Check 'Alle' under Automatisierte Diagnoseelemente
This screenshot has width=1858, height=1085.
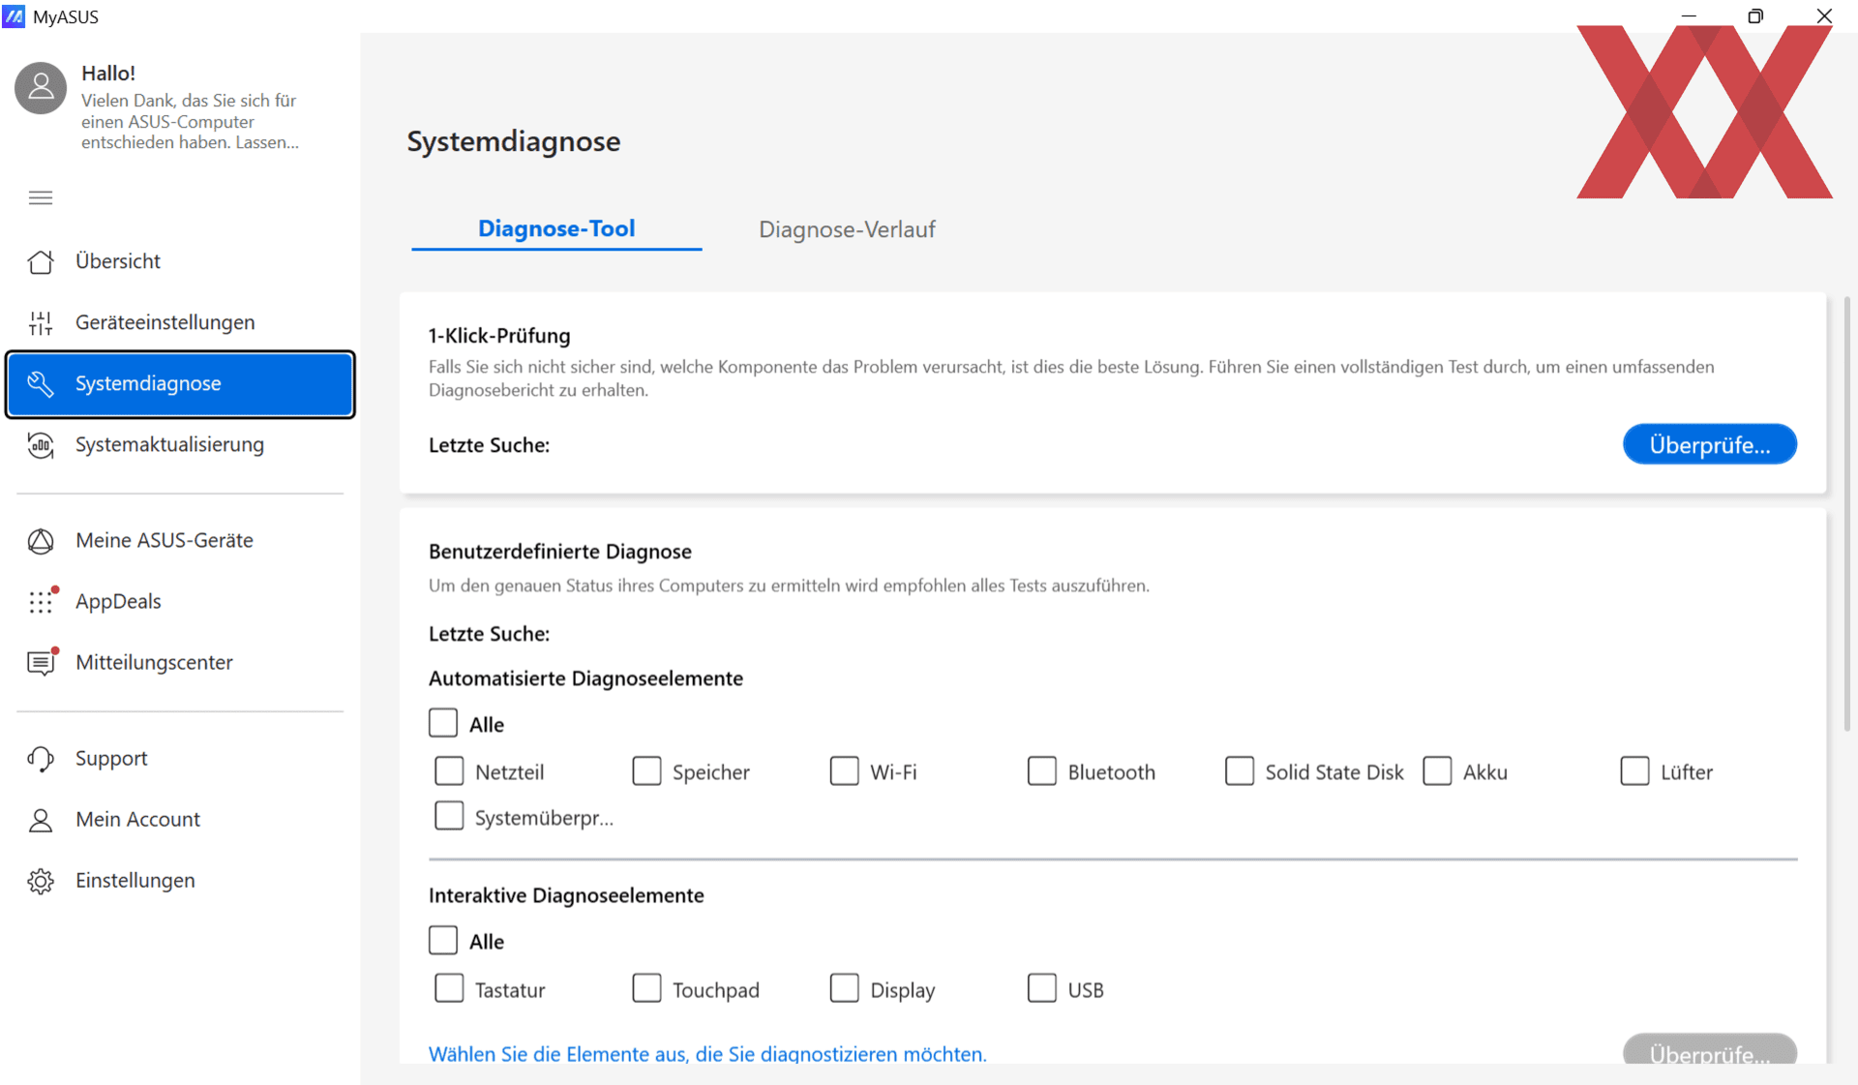[x=443, y=723]
